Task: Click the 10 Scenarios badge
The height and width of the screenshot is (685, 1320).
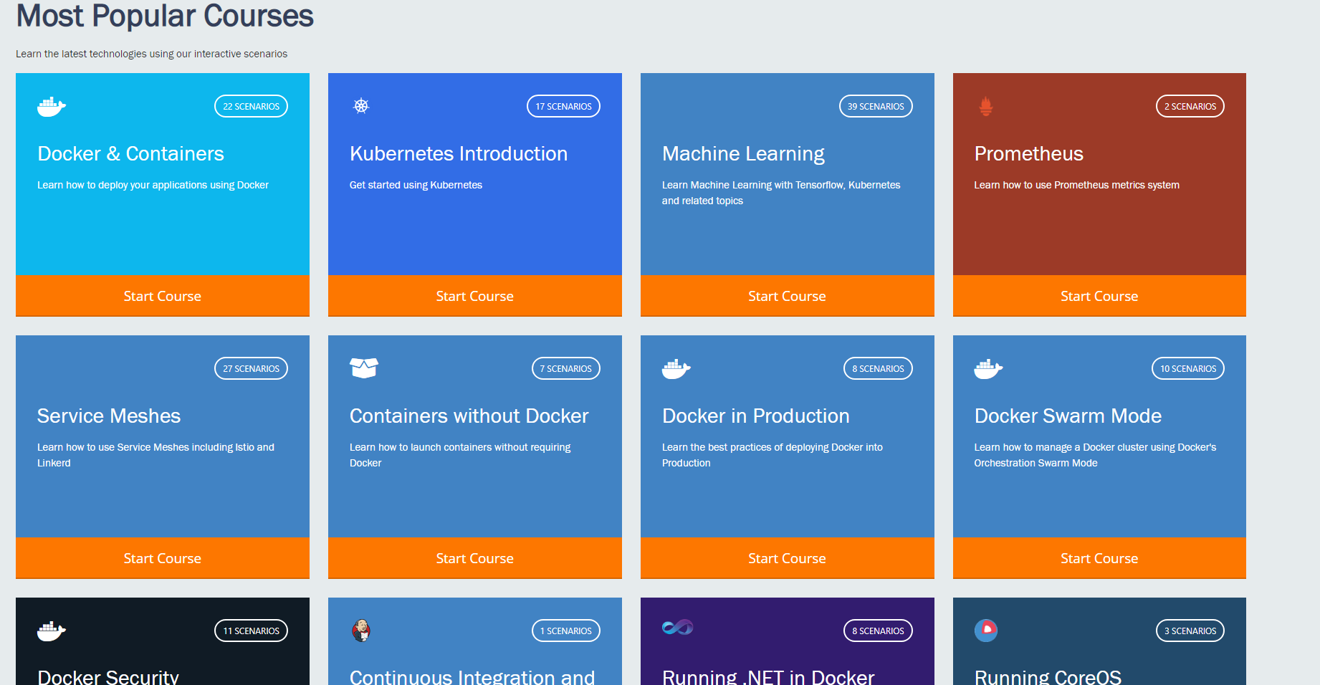Action: pos(1188,368)
